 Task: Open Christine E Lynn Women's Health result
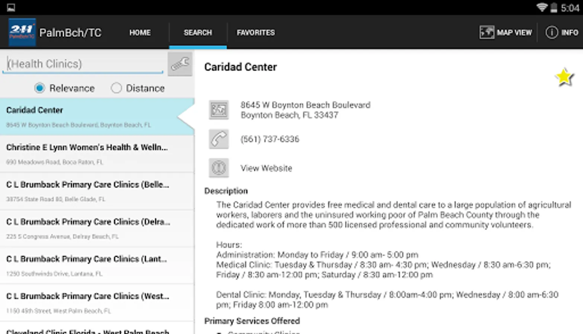click(x=97, y=154)
